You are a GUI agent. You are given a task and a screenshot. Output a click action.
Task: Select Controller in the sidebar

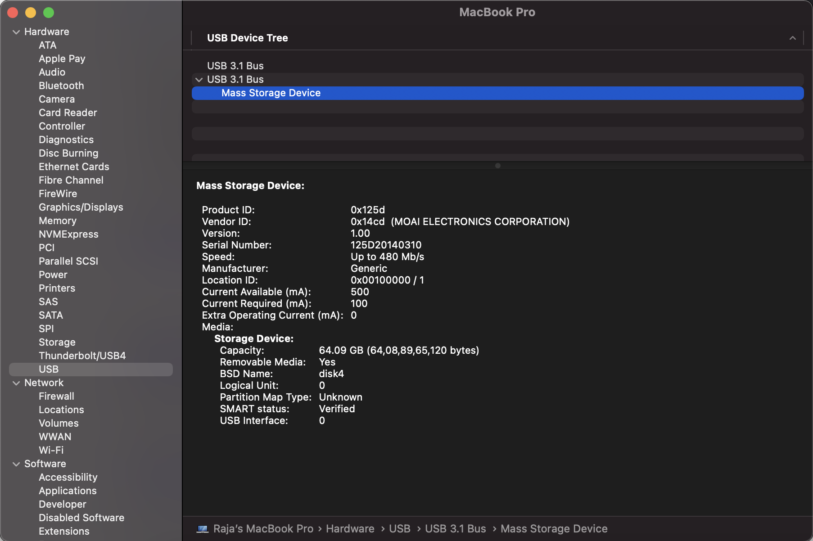(x=62, y=126)
